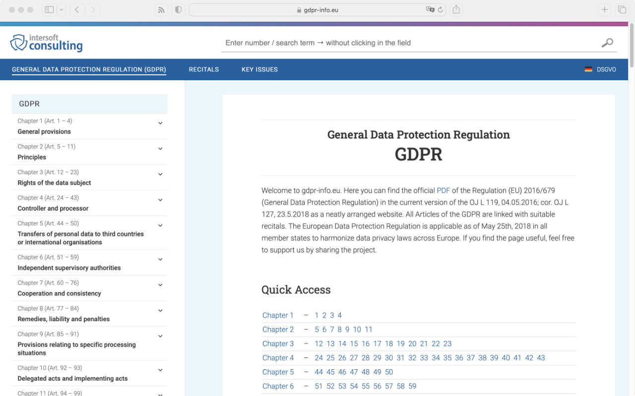635x396 pixels.
Task: Open a new tab with plus icon
Action: point(604,10)
